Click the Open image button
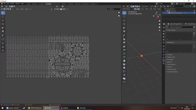196x110 pixels. (63, 9)
